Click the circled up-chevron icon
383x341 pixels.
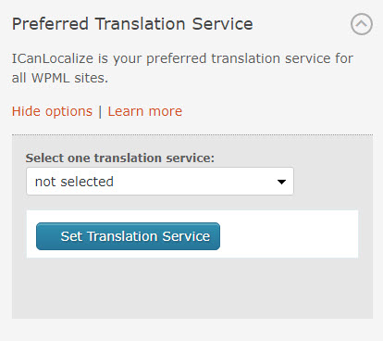(x=362, y=24)
